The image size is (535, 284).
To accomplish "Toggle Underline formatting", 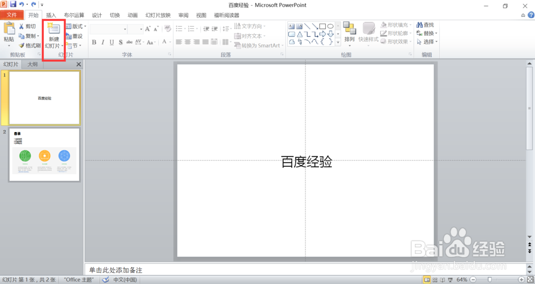I will coord(112,42).
